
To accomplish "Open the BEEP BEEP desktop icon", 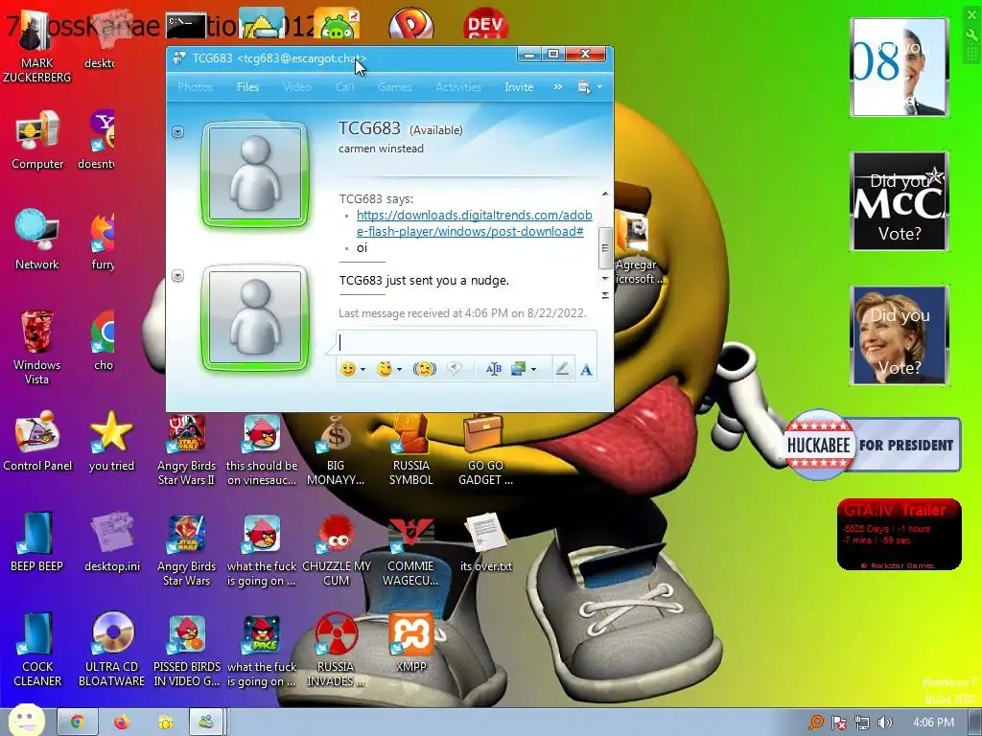I will [37, 542].
